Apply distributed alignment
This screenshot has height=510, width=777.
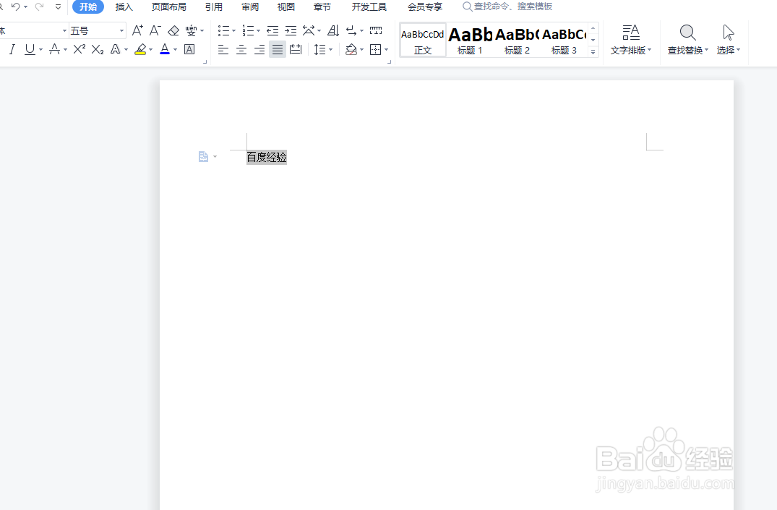coord(296,50)
